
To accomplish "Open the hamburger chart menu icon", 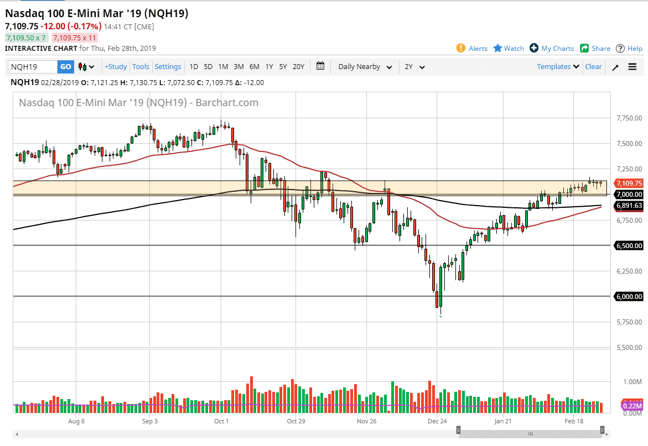I will coord(633,66).
